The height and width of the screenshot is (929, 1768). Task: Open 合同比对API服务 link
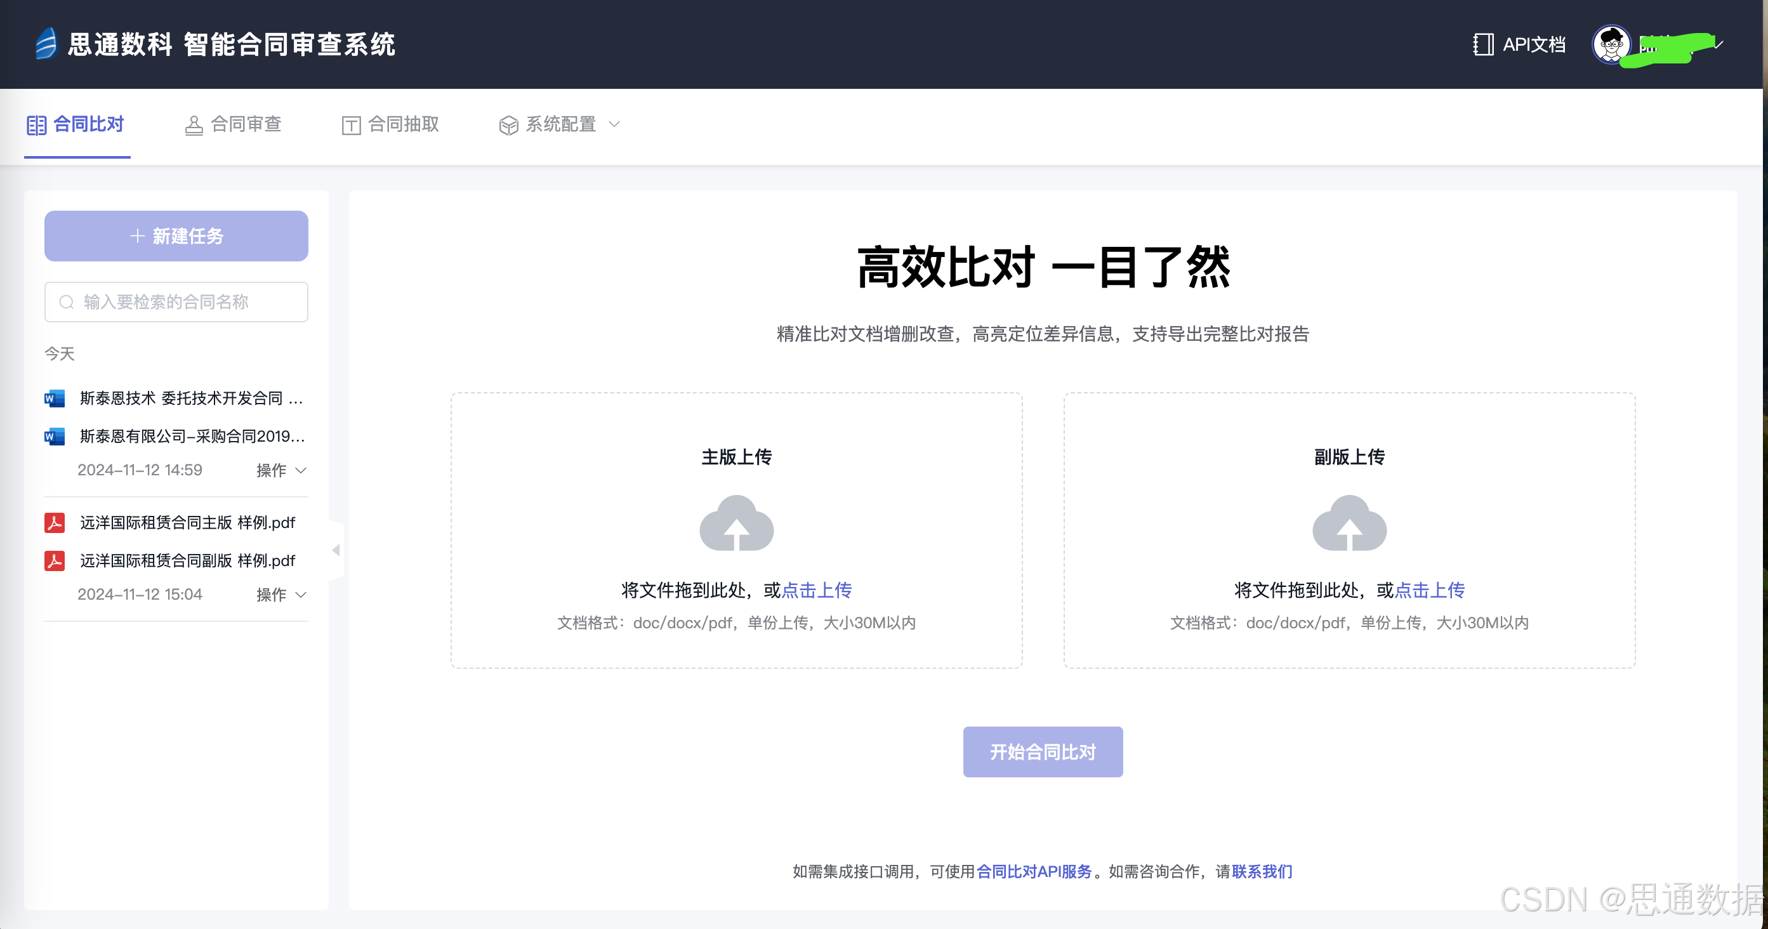click(1034, 871)
